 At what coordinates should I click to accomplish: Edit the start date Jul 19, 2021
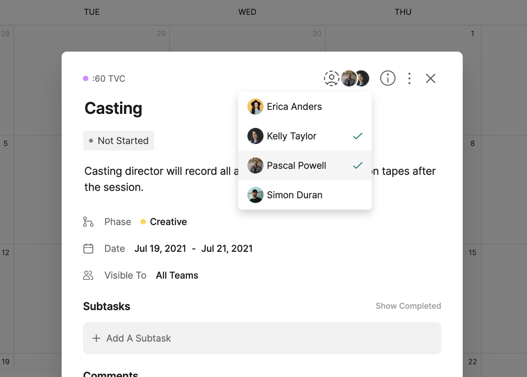coord(160,249)
